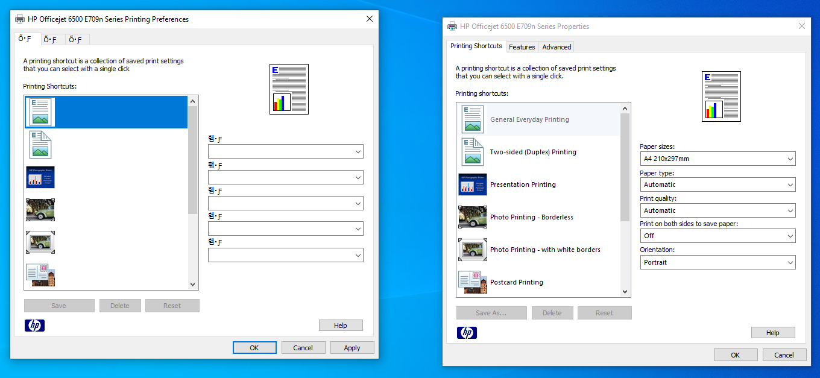820x378 pixels.
Task: Click the shortcuts list down arrow in Properties window
Action: coord(625,292)
